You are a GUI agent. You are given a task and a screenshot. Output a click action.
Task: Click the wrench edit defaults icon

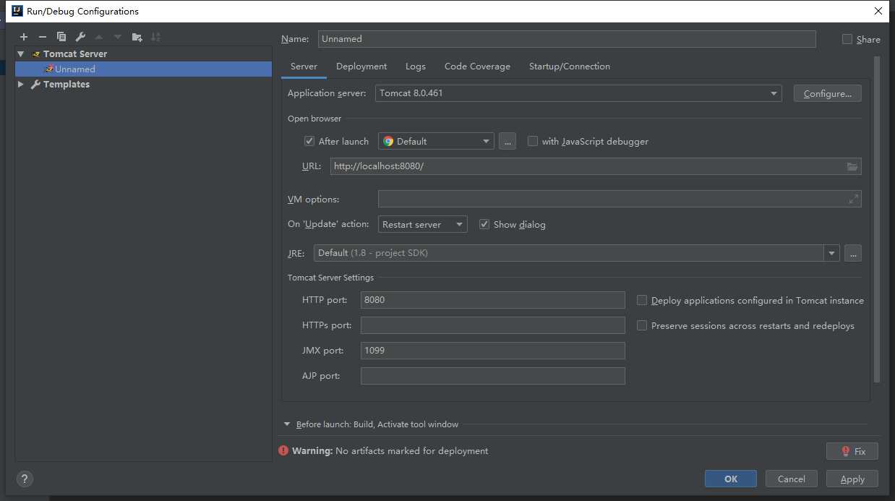pos(80,37)
